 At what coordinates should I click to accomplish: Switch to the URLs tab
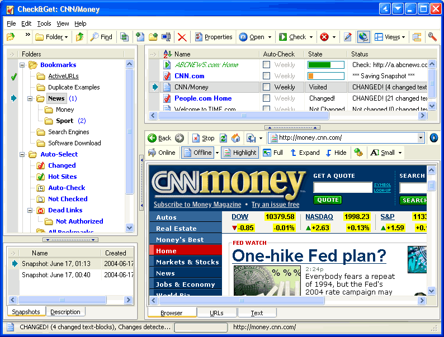coord(217,313)
